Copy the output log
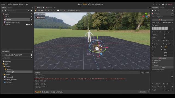The image size is (175, 98). [142, 72]
